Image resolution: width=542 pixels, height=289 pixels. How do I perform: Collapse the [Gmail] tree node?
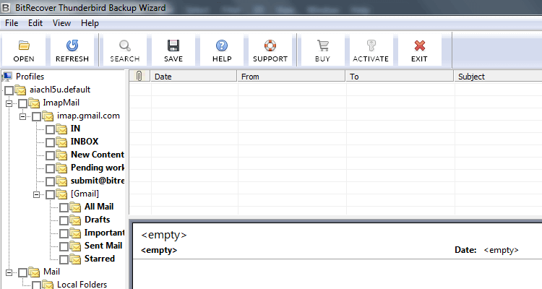(x=37, y=194)
